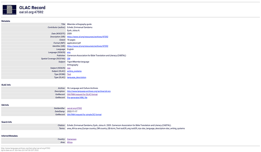Click the date value '2009'
This screenshot has height=152, width=261.
pos(69,34)
